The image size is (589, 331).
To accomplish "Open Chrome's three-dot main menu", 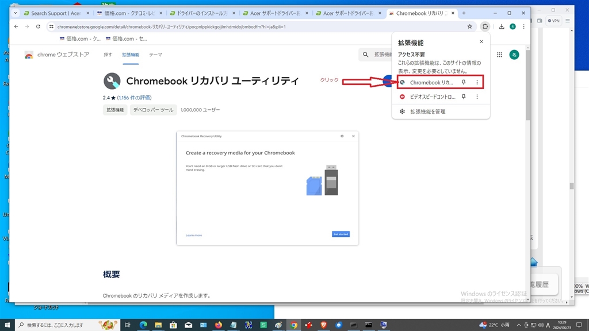I will (523, 26).
